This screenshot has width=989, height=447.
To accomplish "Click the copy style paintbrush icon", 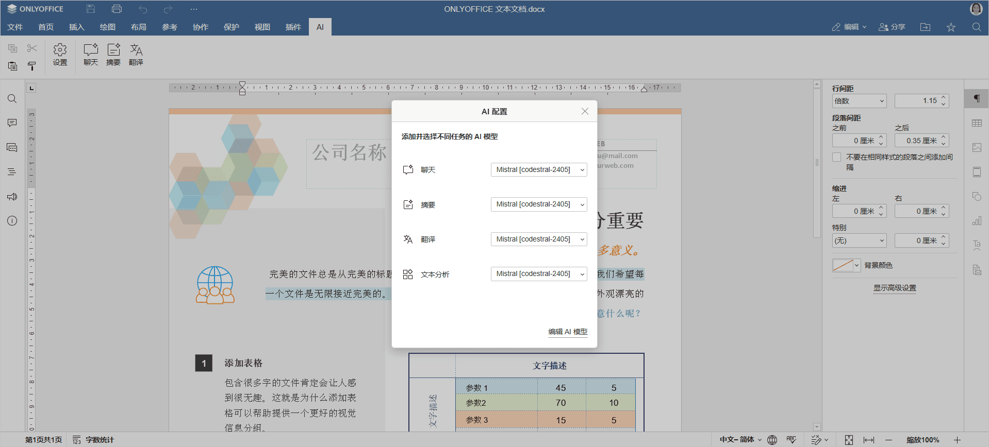I will pyautogui.click(x=32, y=66).
